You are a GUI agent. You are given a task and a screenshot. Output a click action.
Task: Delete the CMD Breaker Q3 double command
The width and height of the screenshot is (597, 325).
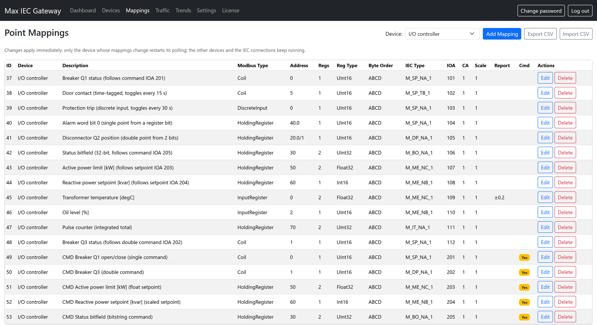pos(565,272)
